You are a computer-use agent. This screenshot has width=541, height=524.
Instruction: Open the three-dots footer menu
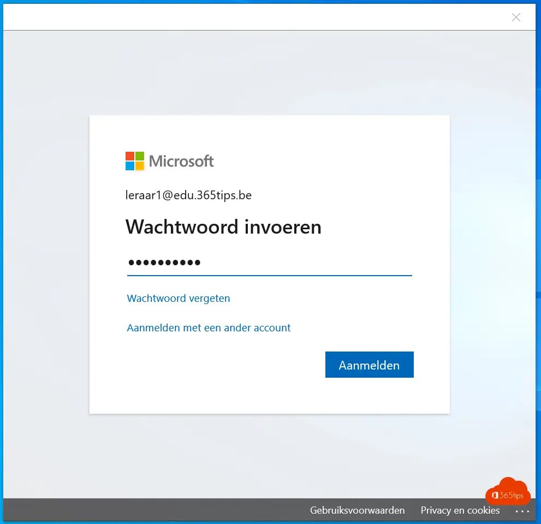pos(522,511)
